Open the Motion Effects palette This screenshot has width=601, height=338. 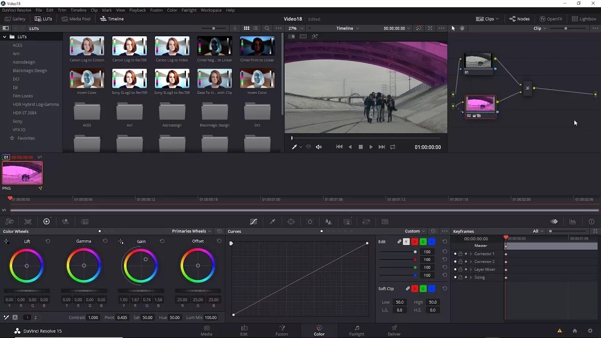(x=85, y=222)
